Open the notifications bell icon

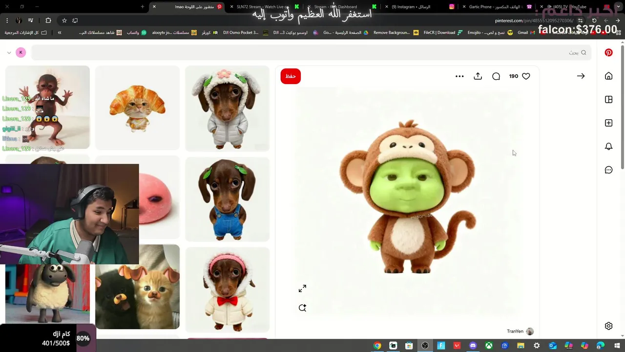coord(608,146)
